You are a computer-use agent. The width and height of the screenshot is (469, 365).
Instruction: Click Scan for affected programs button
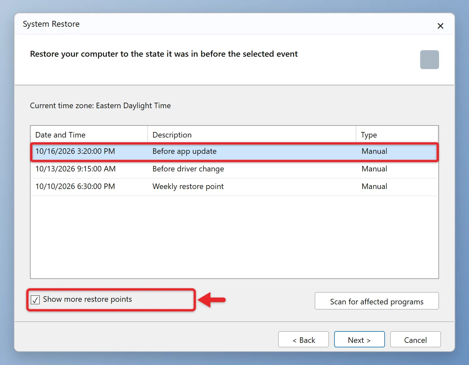(377, 301)
